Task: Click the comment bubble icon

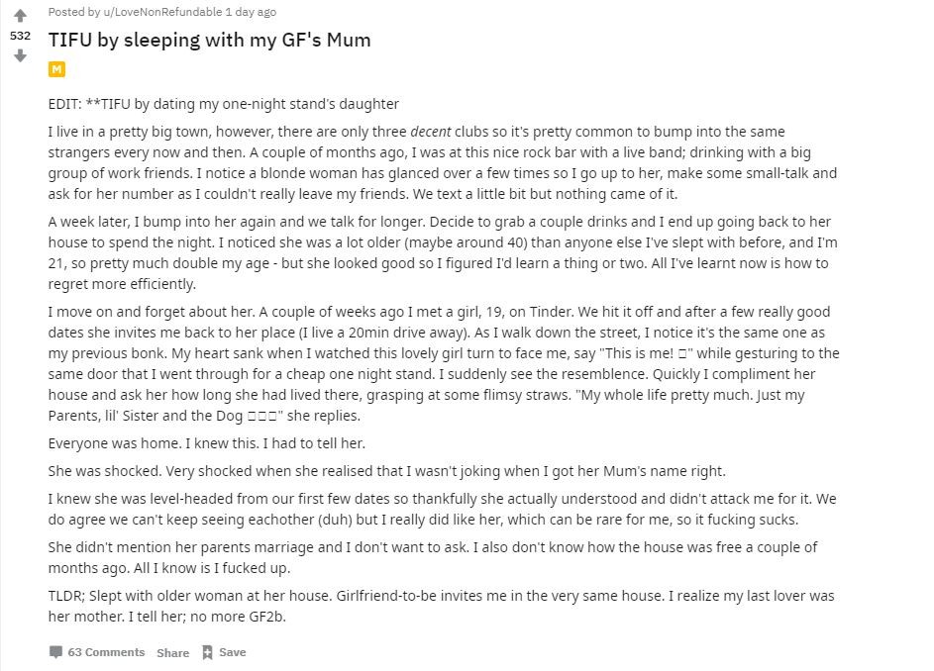Action: pyautogui.click(x=55, y=652)
